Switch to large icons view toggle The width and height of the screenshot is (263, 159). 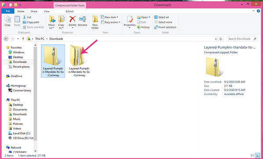click(257, 155)
